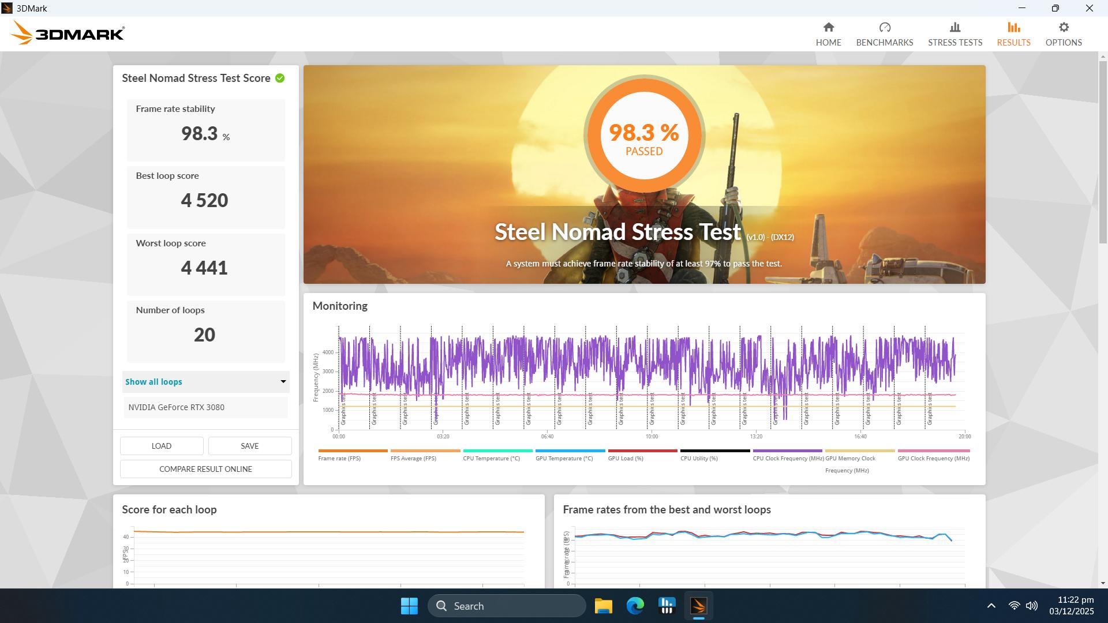1108x623 pixels.
Task: Click the Monitoring heading
Action: click(340, 306)
